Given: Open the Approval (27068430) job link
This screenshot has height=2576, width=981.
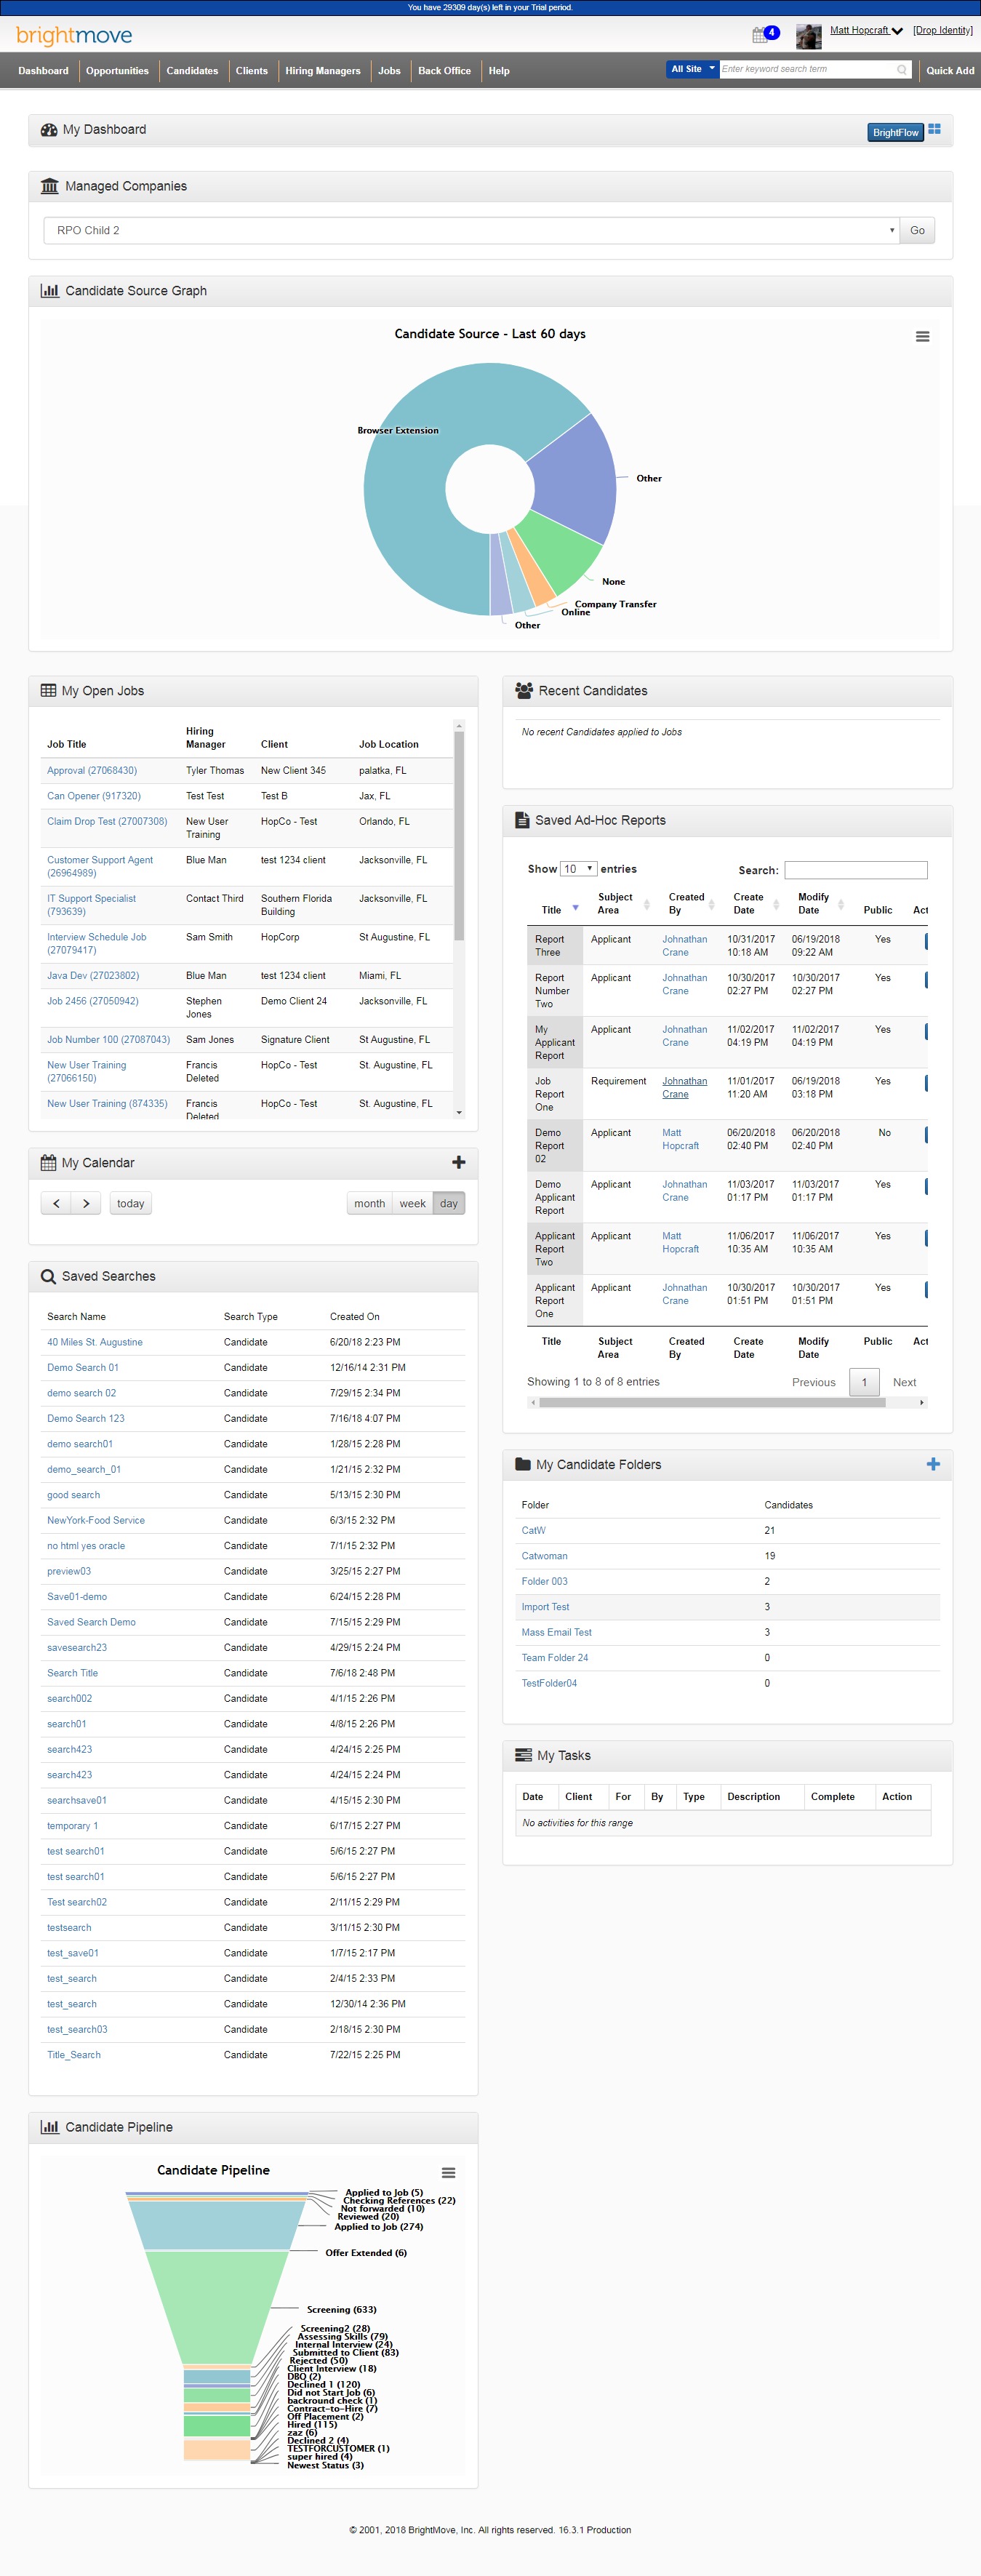Looking at the screenshot, I should click(x=92, y=770).
